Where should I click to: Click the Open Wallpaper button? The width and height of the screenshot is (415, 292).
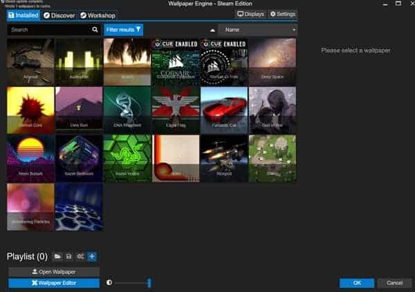(x=54, y=272)
